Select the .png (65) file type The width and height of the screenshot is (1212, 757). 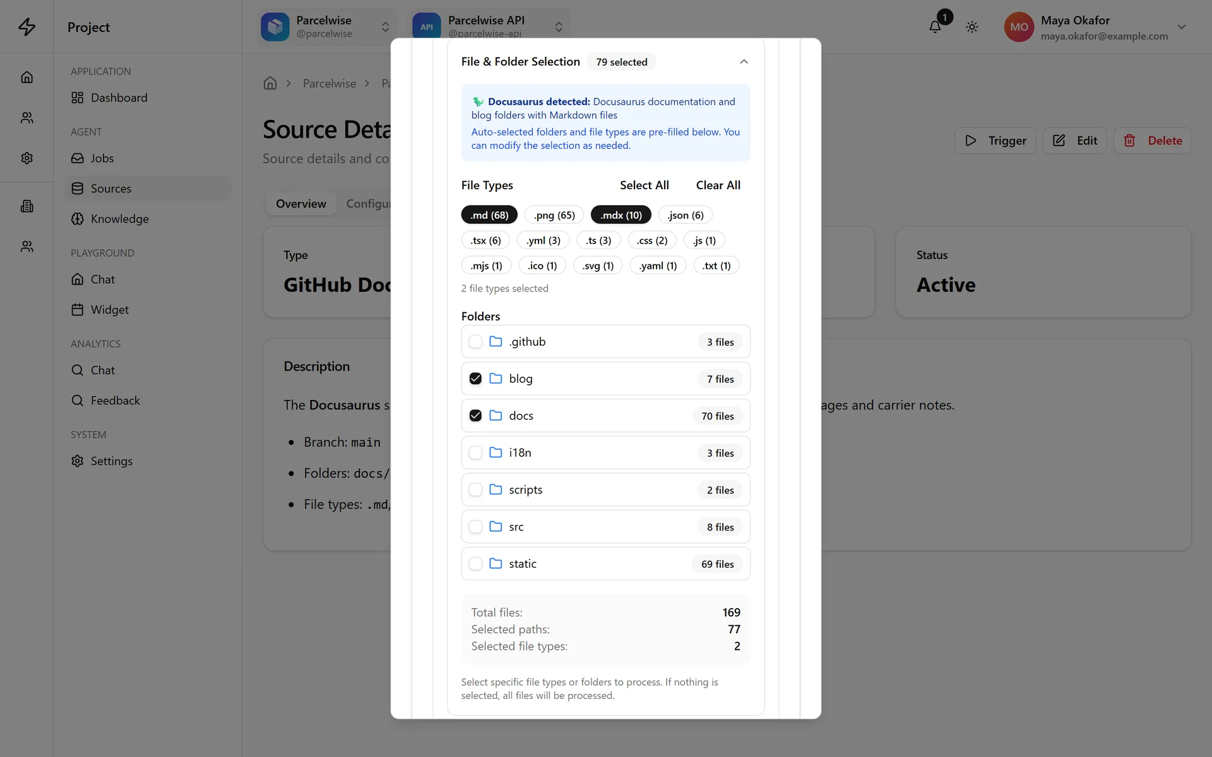click(x=554, y=215)
